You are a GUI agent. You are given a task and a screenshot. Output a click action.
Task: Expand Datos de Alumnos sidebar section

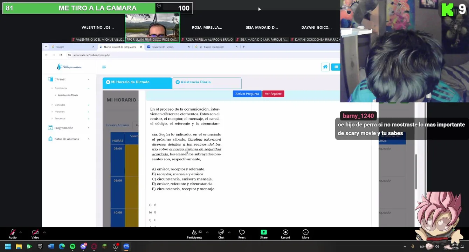tap(69, 139)
